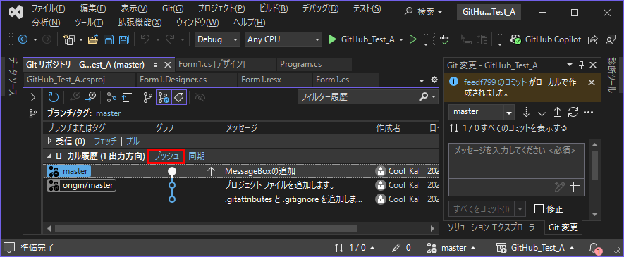624x257 pixels.
Task: Click the New Project icon in toolbar
Action: coord(70,39)
